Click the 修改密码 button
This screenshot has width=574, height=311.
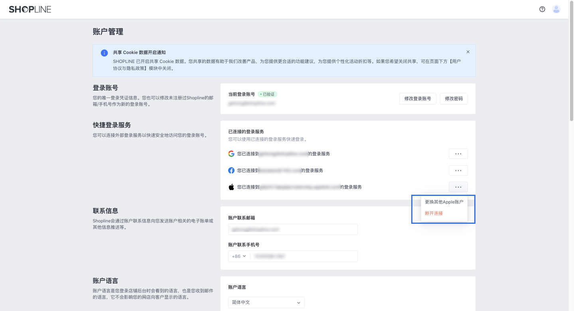pos(454,98)
